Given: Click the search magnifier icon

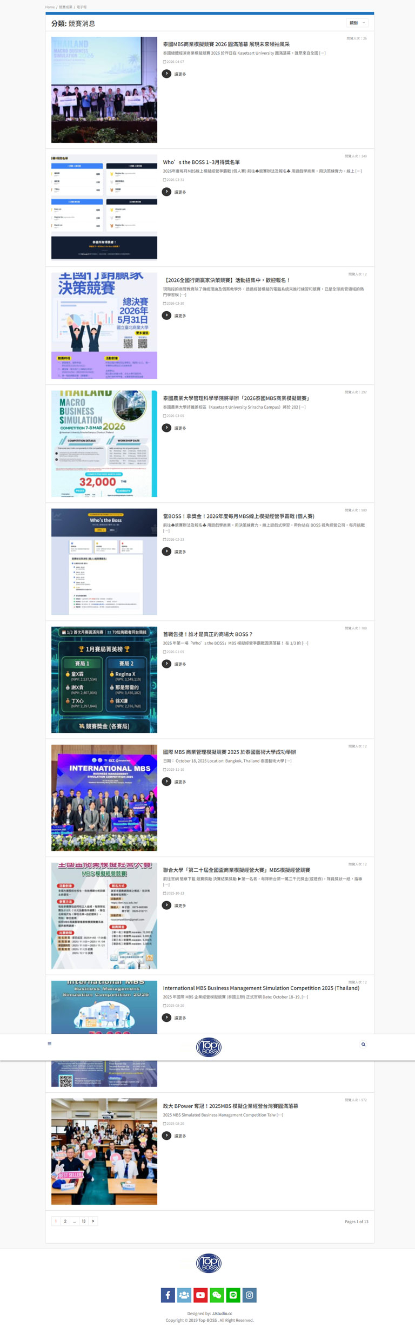Looking at the screenshot, I should 363,1044.
